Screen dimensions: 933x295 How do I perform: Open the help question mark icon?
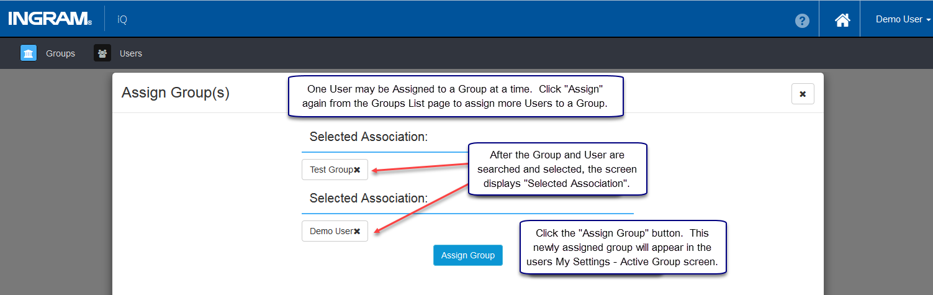click(802, 20)
